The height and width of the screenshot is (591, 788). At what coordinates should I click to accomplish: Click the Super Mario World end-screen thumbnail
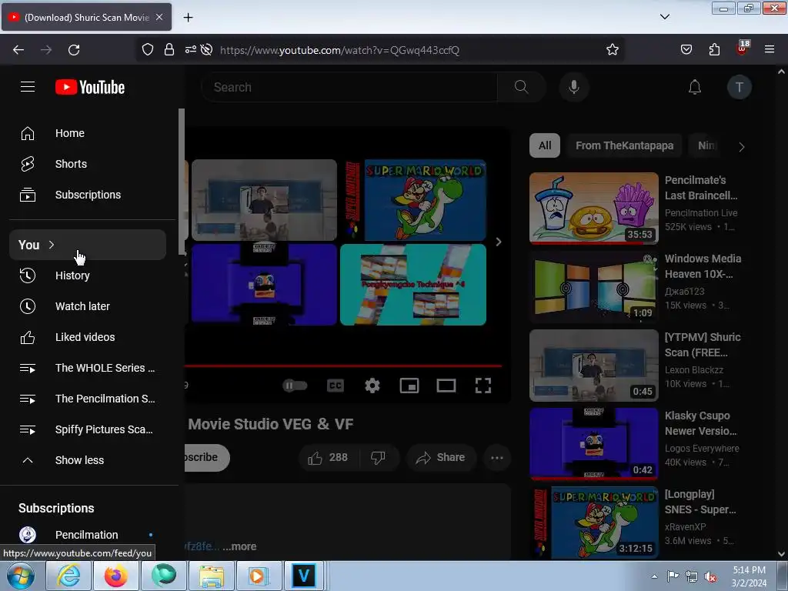point(413,200)
